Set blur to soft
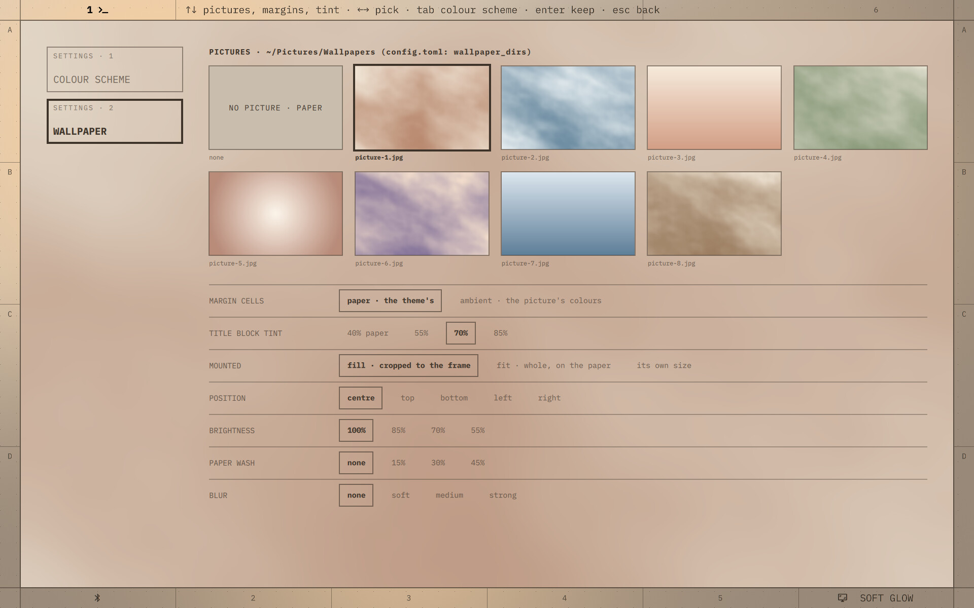 point(400,495)
